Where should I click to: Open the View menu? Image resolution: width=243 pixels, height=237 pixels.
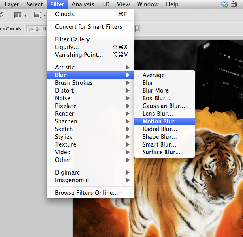[124, 4]
